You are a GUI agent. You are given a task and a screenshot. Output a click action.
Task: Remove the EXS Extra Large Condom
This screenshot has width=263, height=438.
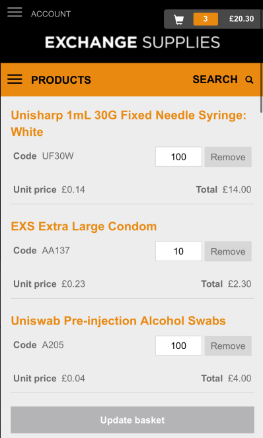click(x=228, y=251)
